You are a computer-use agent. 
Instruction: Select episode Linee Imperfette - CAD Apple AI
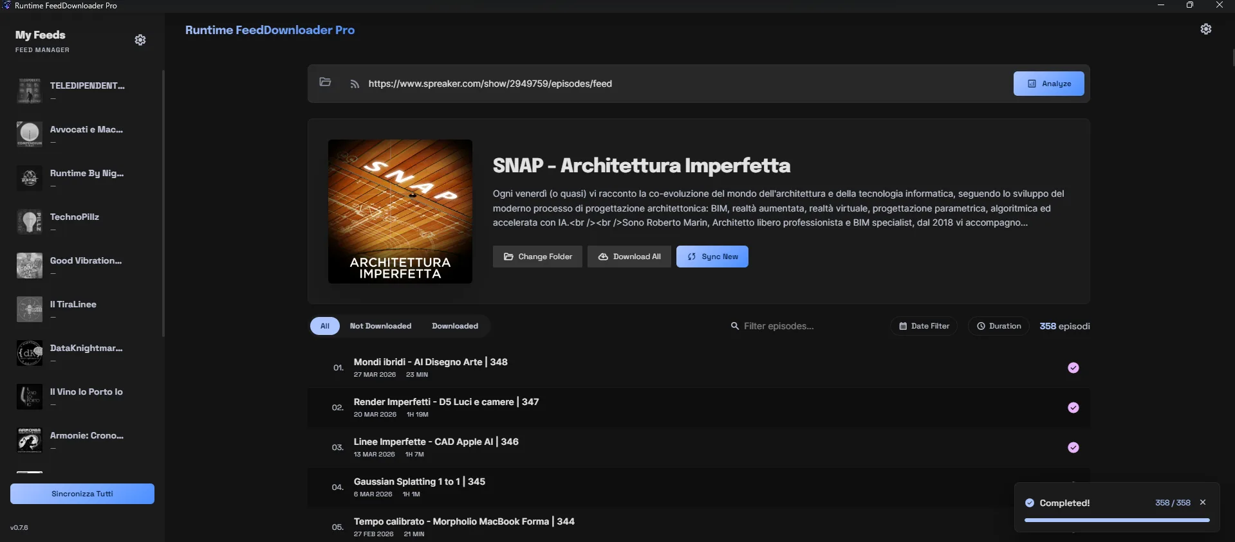699,447
